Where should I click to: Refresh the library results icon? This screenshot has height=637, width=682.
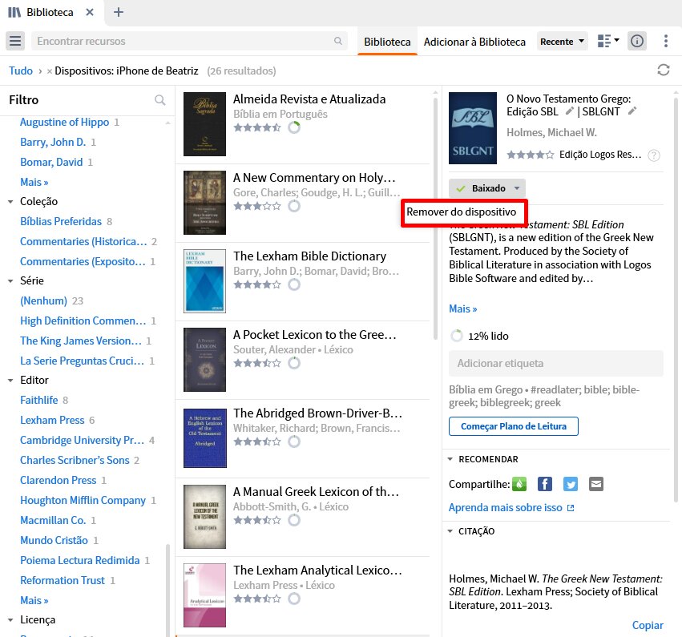pyautogui.click(x=664, y=70)
